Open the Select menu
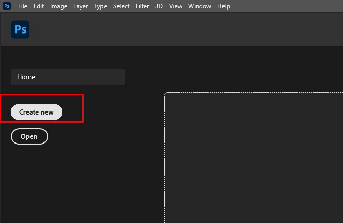Screen dimensions: 343x223 121,6
